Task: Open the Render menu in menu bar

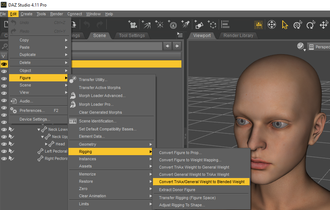Action: (56, 14)
